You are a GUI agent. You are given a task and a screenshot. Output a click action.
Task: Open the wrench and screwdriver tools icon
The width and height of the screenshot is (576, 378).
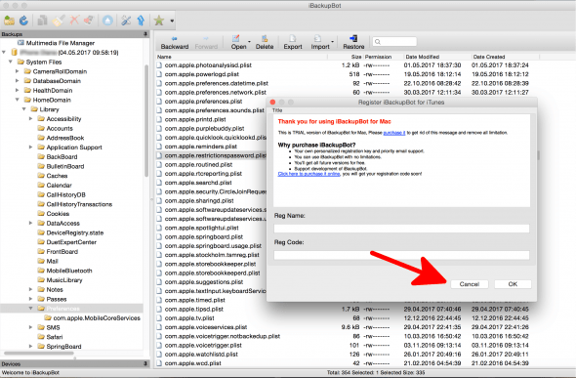click(x=126, y=21)
